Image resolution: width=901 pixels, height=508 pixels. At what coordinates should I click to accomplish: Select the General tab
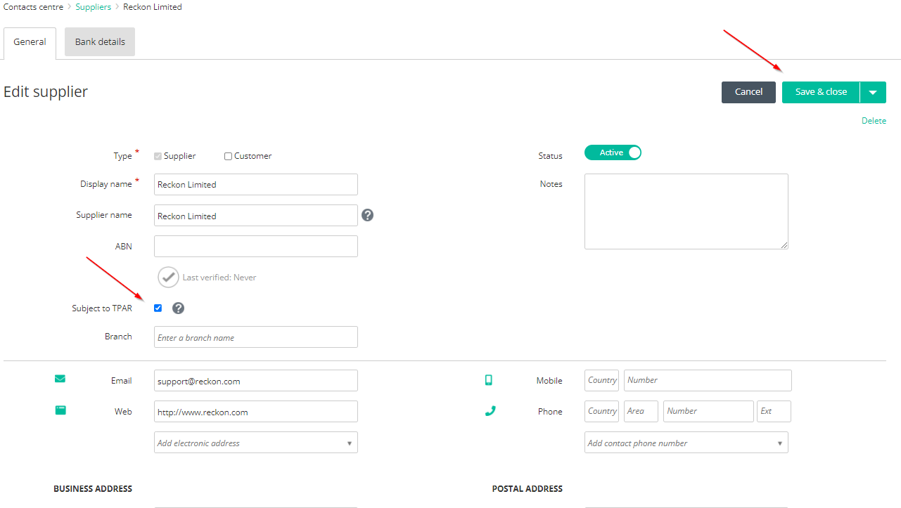coord(30,42)
